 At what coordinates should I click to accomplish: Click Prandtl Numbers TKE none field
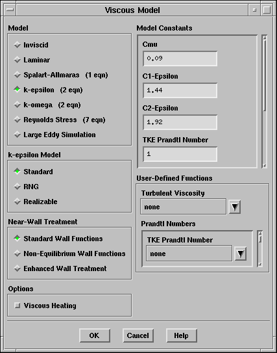coord(189,254)
